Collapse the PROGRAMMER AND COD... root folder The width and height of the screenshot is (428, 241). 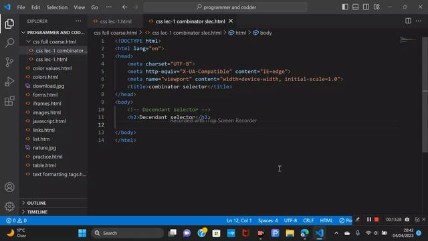[x=54, y=33]
